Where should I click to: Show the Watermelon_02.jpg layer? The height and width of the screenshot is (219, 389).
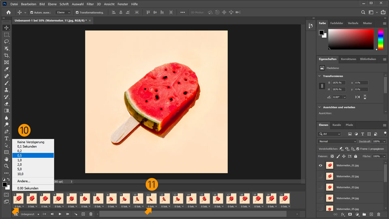click(321, 176)
